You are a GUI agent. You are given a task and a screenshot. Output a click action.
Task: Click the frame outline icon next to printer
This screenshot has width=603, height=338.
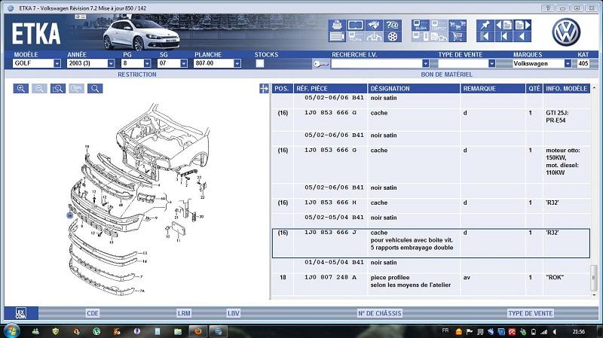coord(355,26)
